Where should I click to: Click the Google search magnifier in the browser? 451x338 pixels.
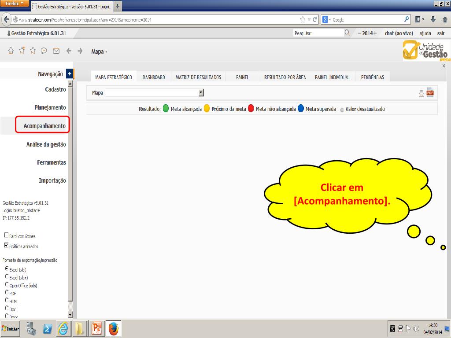[407, 19]
